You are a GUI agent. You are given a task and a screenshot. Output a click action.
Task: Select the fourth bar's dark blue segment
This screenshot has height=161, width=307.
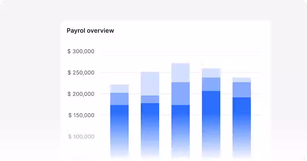(x=211, y=124)
